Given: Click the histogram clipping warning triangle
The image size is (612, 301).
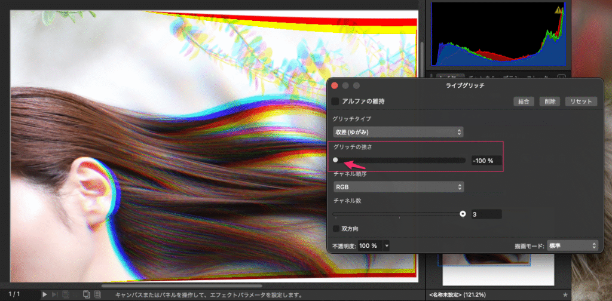Looking at the screenshot, I should point(558,10).
